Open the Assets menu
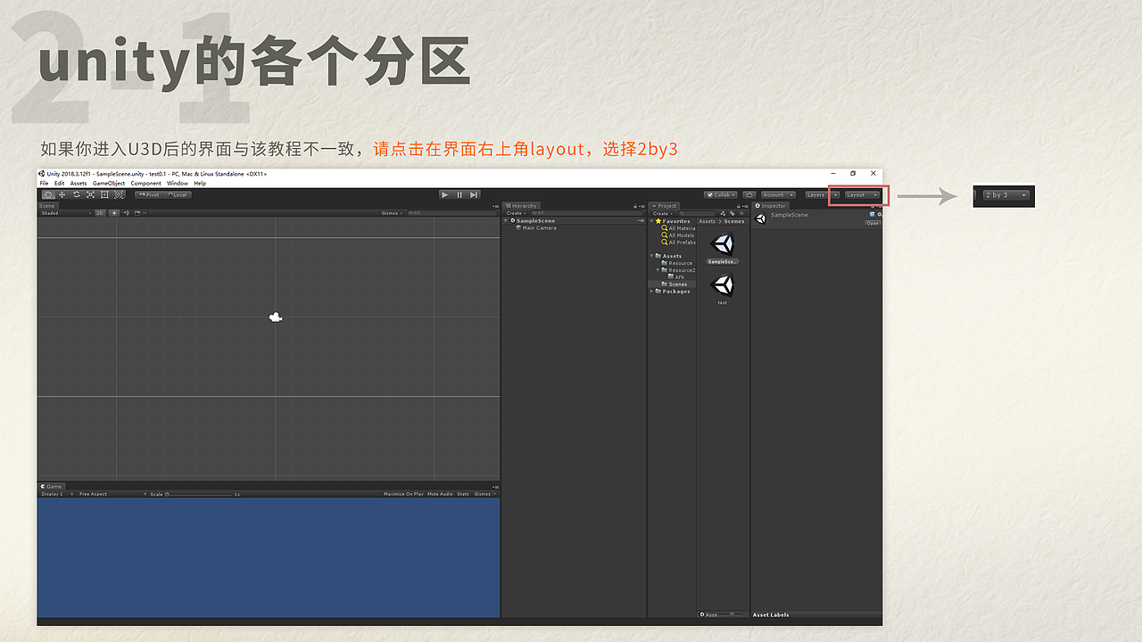 click(x=79, y=183)
